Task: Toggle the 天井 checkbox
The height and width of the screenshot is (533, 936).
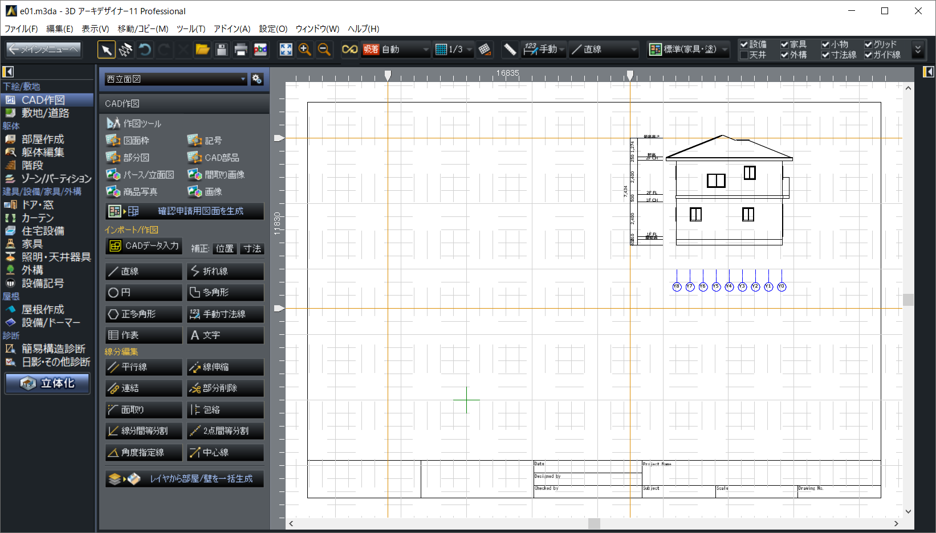Action: tap(744, 55)
